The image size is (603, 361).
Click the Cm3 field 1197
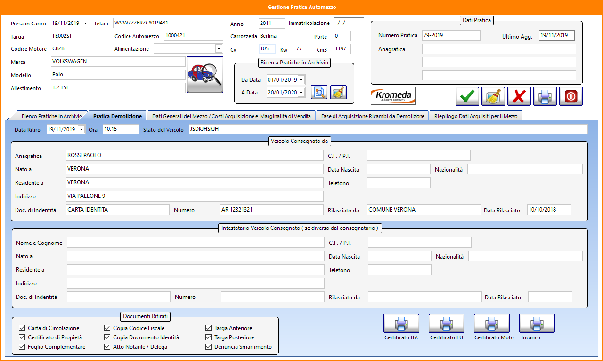tap(342, 49)
